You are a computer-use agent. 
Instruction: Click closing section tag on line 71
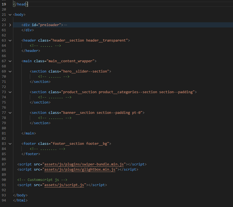[x=40, y=82]
